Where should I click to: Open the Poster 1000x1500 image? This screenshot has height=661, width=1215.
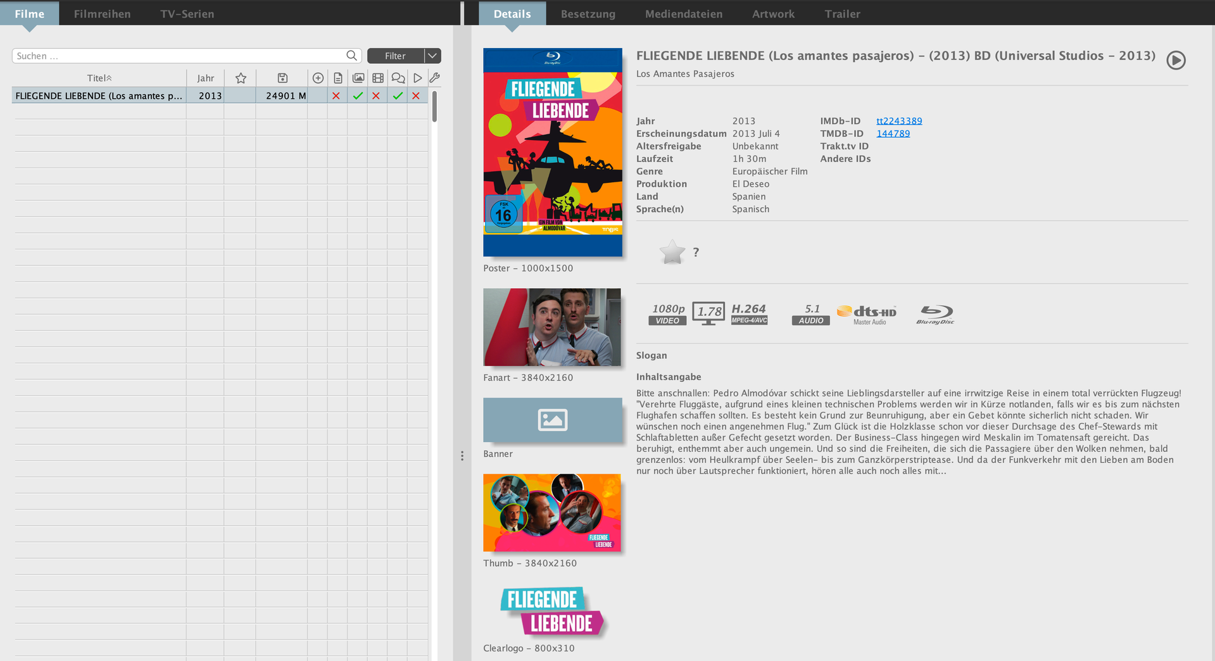pos(553,152)
